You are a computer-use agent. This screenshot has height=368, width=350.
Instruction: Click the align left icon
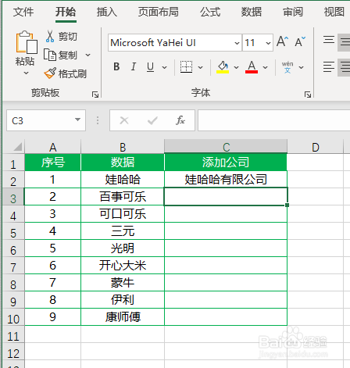(329, 67)
